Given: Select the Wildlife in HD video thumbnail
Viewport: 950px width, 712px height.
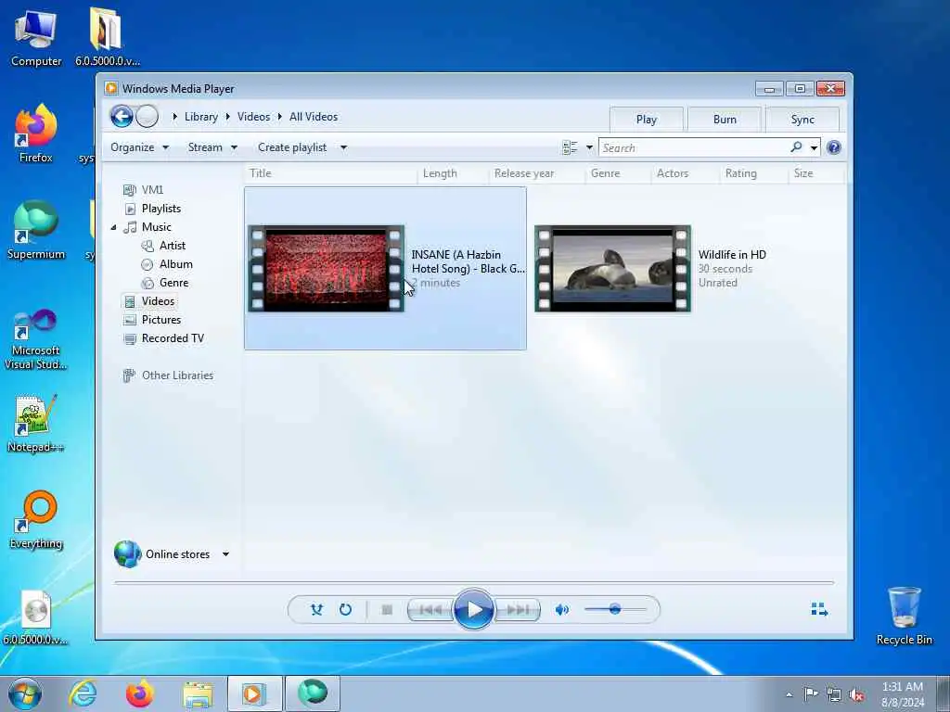Looking at the screenshot, I should tap(612, 269).
